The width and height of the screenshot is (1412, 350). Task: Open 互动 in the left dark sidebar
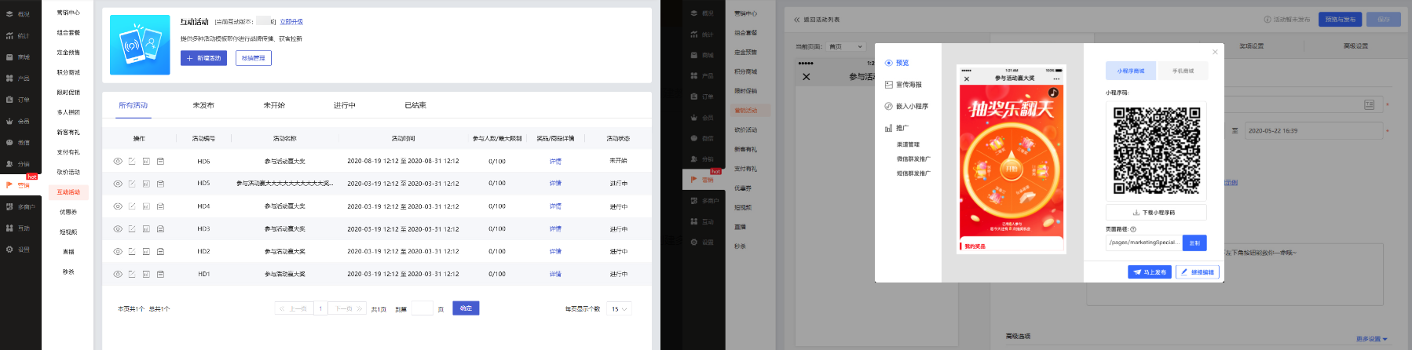[19, 228]
